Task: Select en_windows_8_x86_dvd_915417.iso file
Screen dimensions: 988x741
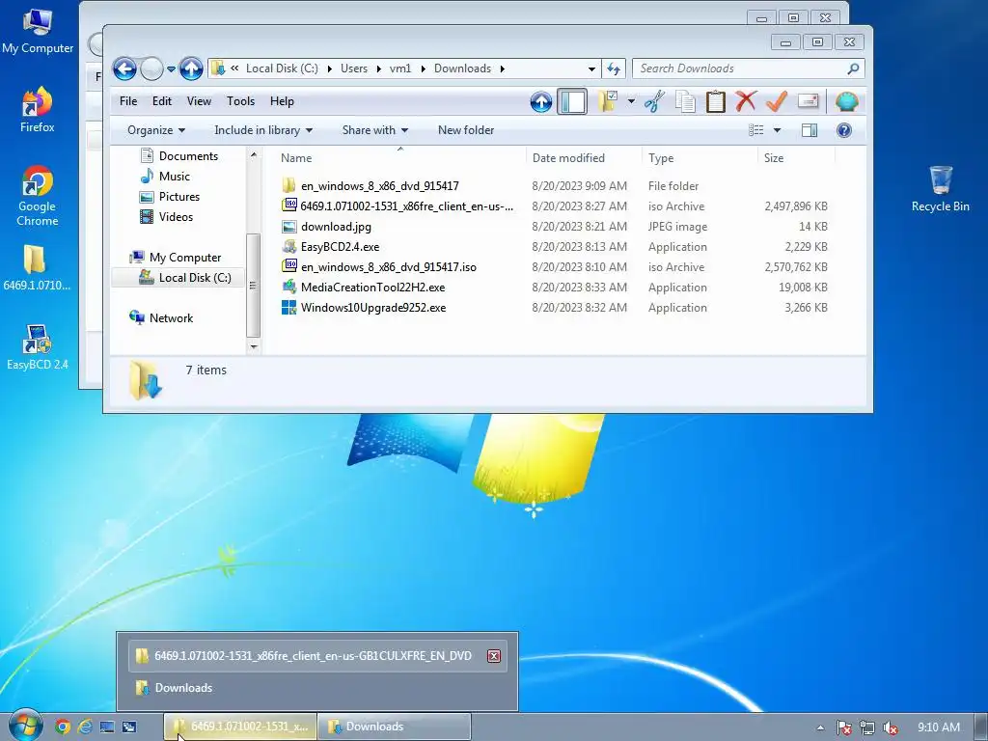Action: click(x=379, y=266)
